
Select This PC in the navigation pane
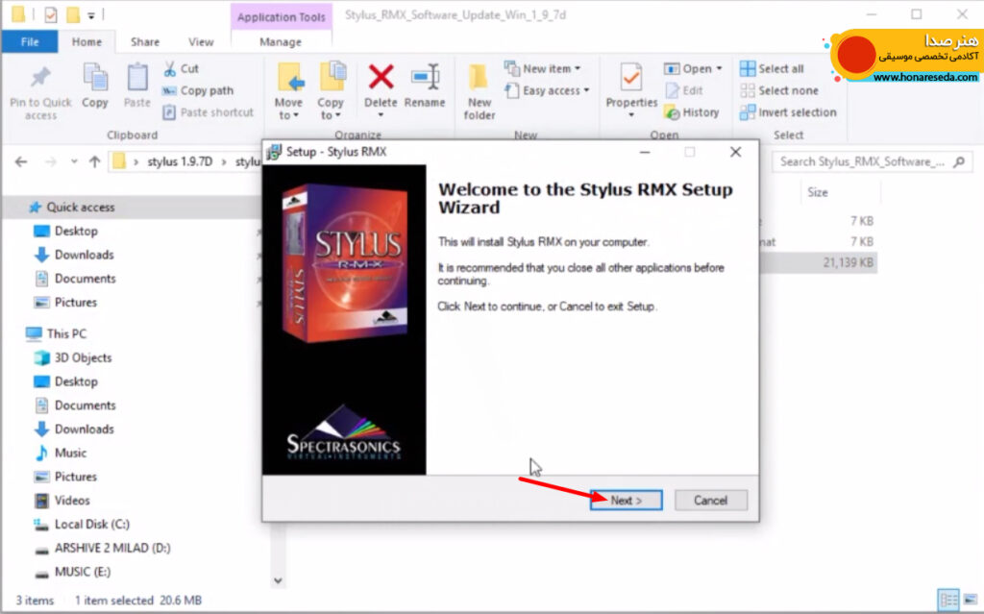[66, 334]
